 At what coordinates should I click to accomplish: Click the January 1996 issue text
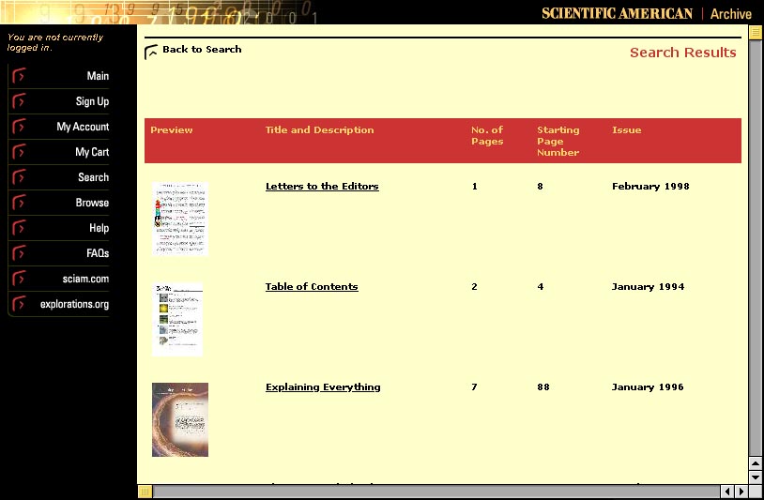point(648,387)
